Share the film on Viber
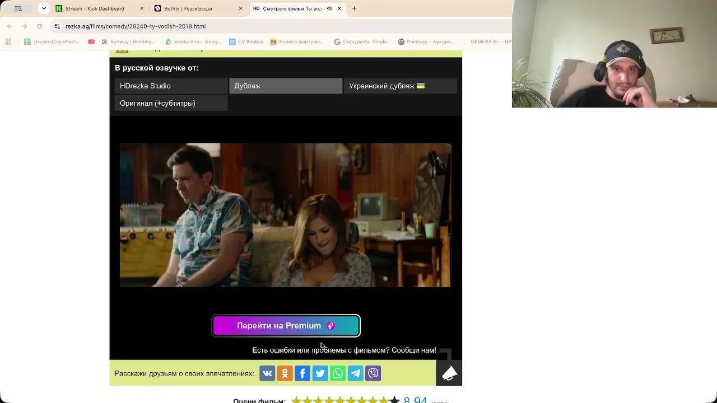 (373, 373)
